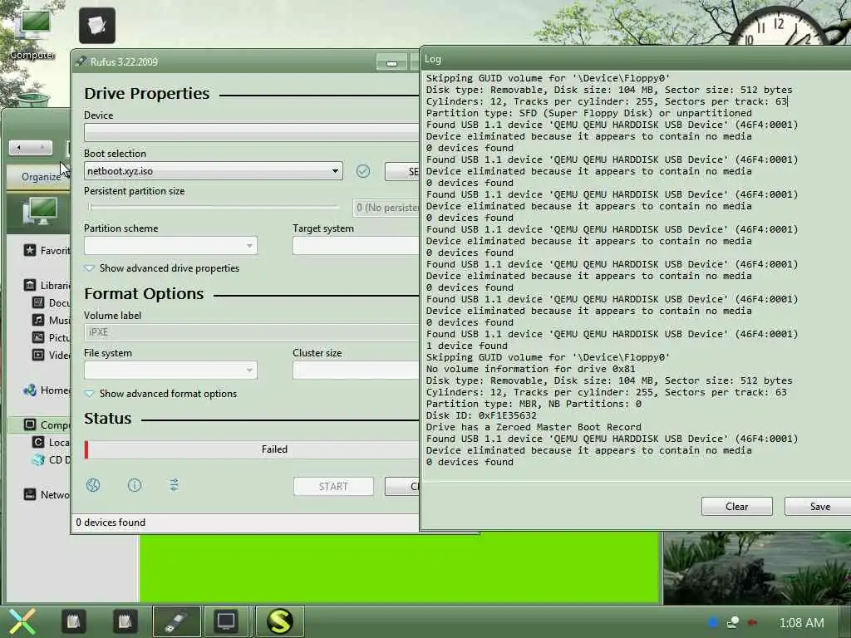The height and width of the screenshot is (638, 851).
Task: Select CD Drive icon in Explorer
Action: pyautogui.click(x=38, y=459)
